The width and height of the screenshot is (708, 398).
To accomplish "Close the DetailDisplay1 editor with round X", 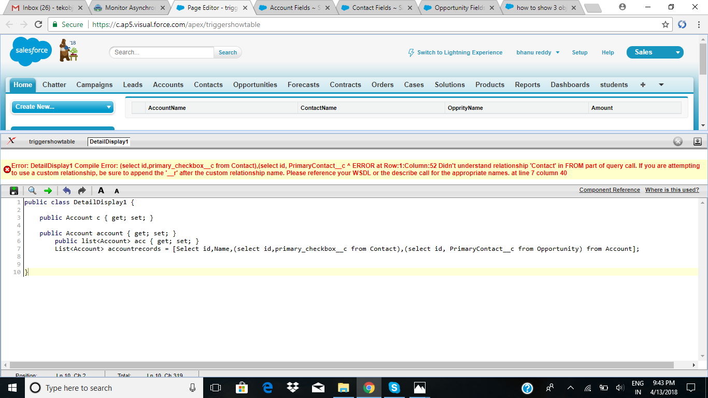I will coord(677,141).
